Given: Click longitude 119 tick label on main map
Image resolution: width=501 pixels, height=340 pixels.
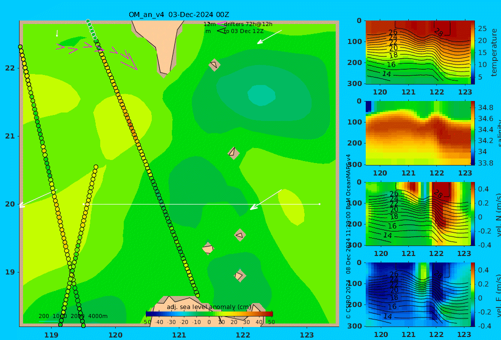Looking at the screenshot, I should [52, 335].
